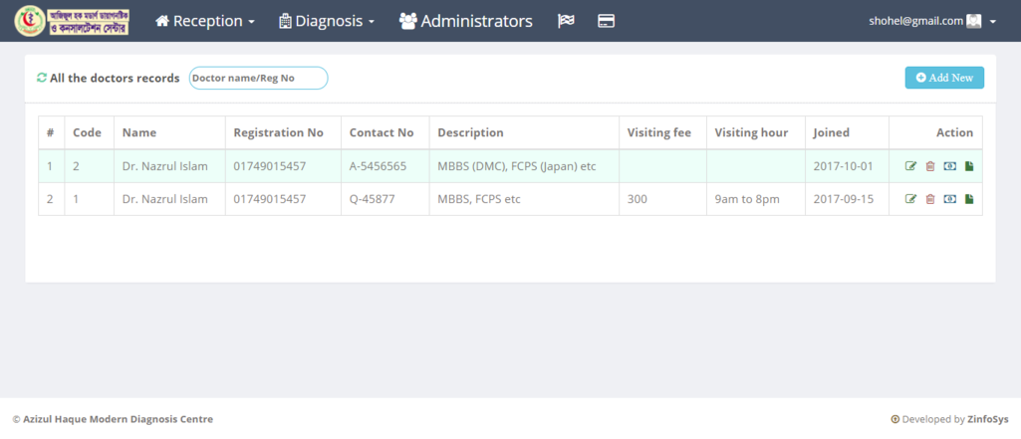Click the flag icon in the navbar
Image resolution: width=1021 pixels, height=439 pixels.
pyautogui.click(x=566, y=21)
